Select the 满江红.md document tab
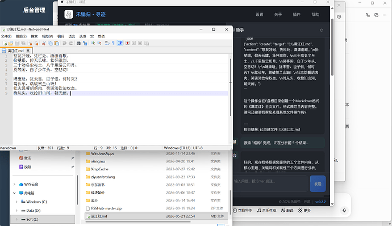 (x=15, y=51)
